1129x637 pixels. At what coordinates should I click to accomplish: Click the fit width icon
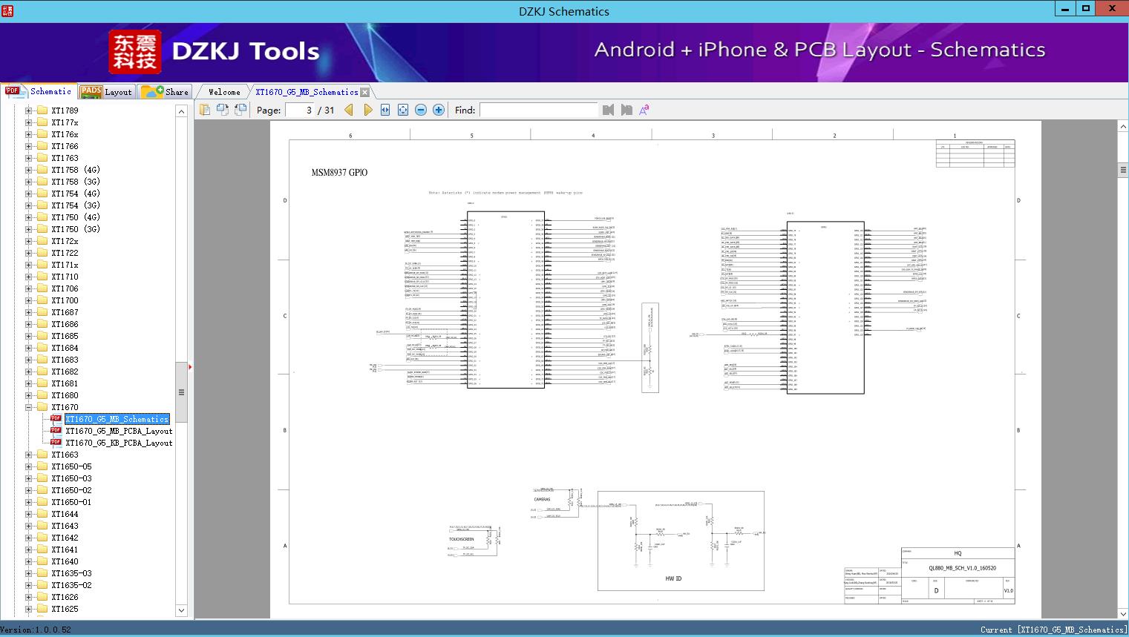click(385, 110)
